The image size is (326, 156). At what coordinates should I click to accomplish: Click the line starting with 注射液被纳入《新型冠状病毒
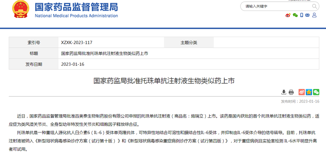tap(163, 141)
